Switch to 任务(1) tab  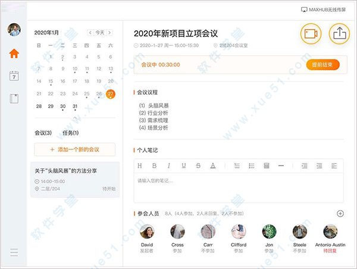coord(71,133)
